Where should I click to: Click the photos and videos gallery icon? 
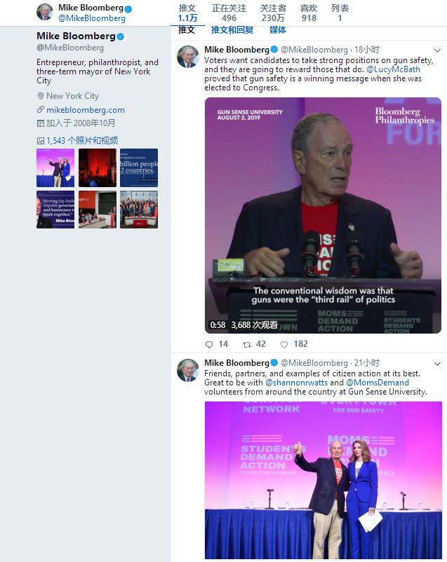click(41, 141)
